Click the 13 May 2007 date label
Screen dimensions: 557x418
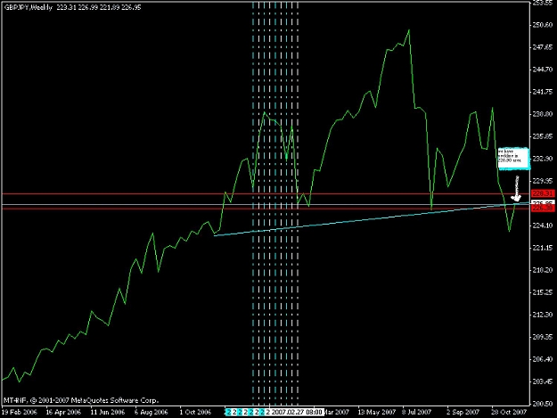[x=377, y=412]
